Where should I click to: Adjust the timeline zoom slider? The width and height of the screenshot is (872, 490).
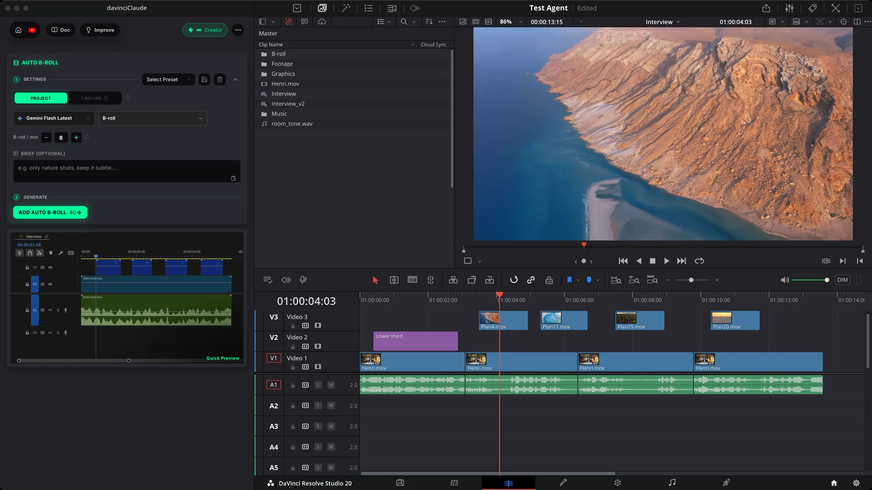691,280
